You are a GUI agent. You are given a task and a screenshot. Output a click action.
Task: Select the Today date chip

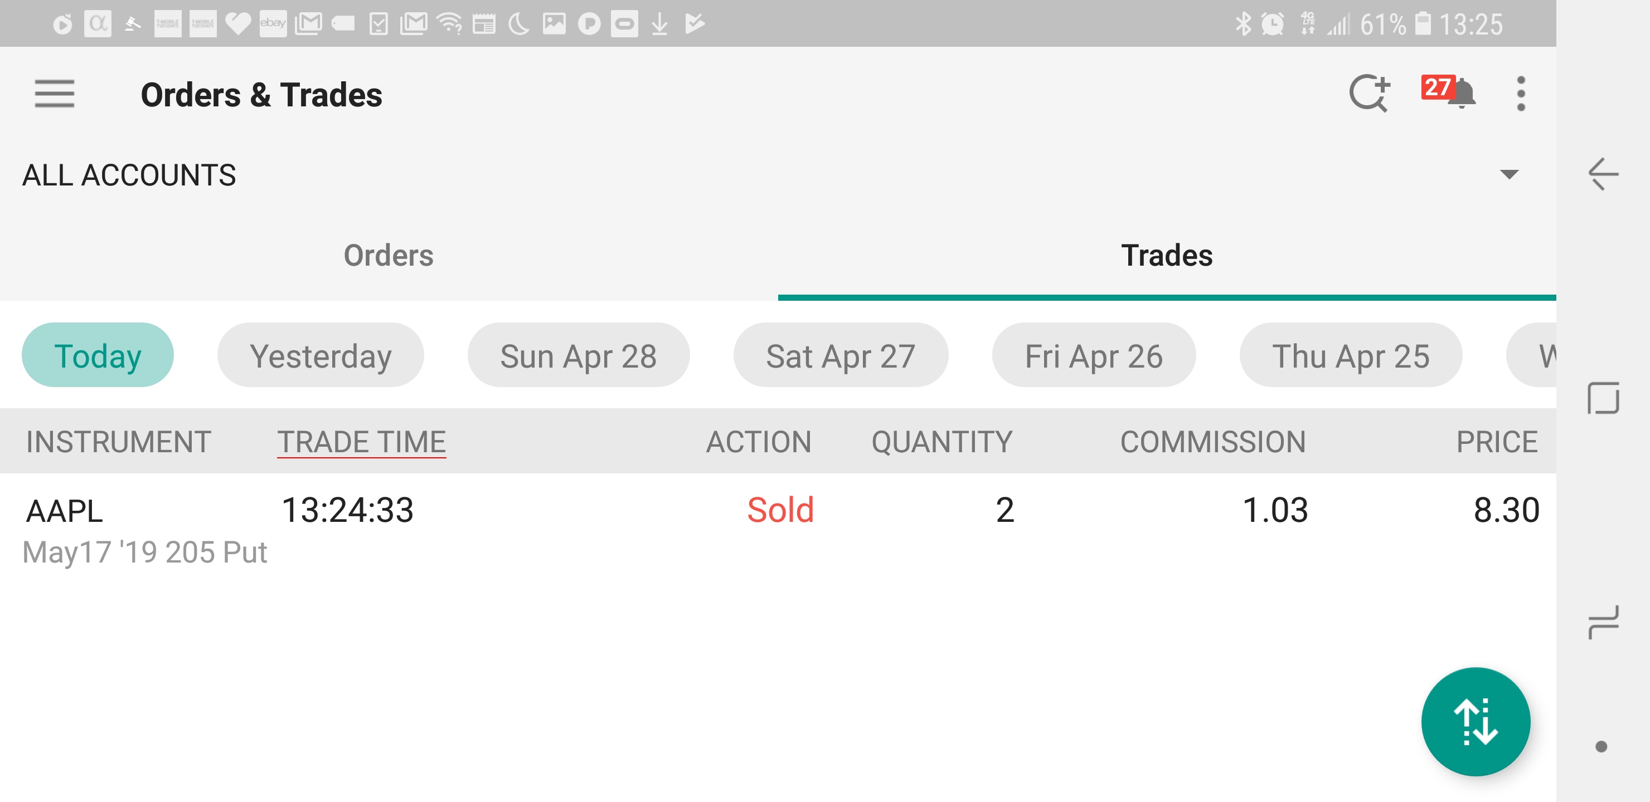[98, 355]
